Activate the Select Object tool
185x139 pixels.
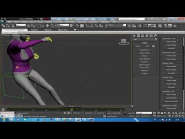28,26
